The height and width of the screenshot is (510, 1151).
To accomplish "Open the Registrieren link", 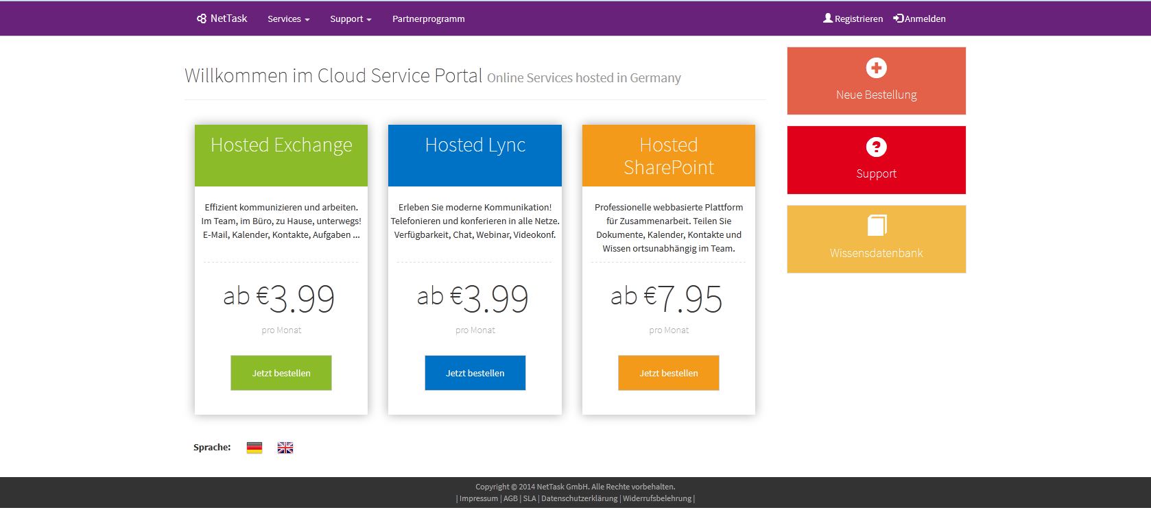I will [853, 19].
